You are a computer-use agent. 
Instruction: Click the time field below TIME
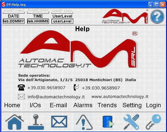point(38,21)
